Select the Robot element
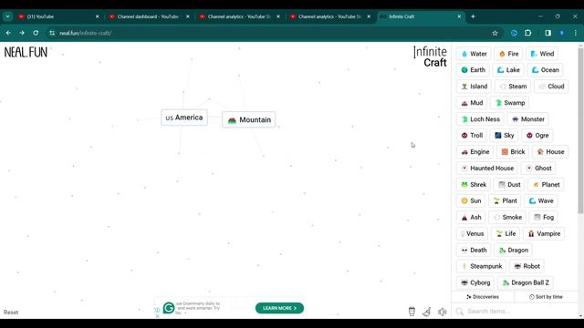584x328 pixels. point(527,266)
